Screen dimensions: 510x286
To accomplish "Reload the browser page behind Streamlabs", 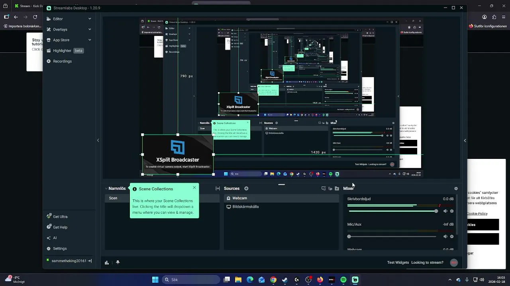I will pyautogui.click(x=35, y=17).
